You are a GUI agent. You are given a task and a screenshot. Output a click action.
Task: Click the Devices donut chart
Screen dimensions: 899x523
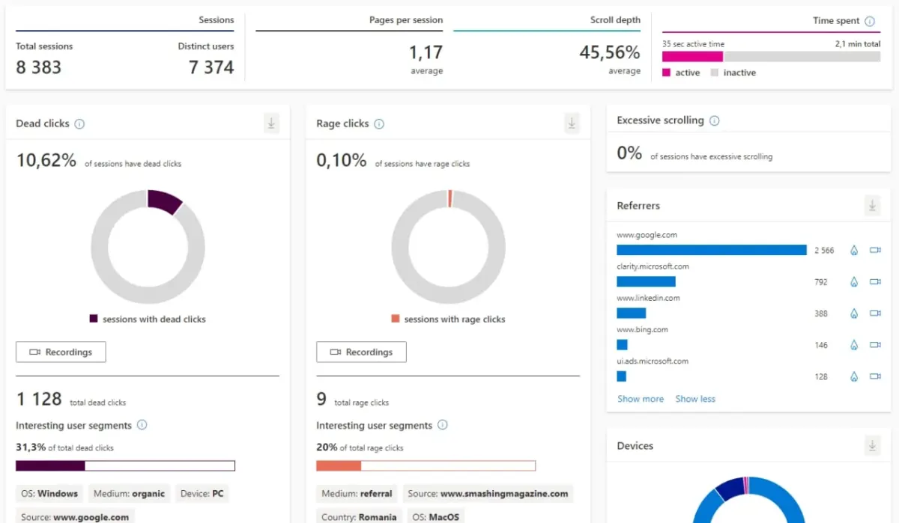tap(748, 500)
